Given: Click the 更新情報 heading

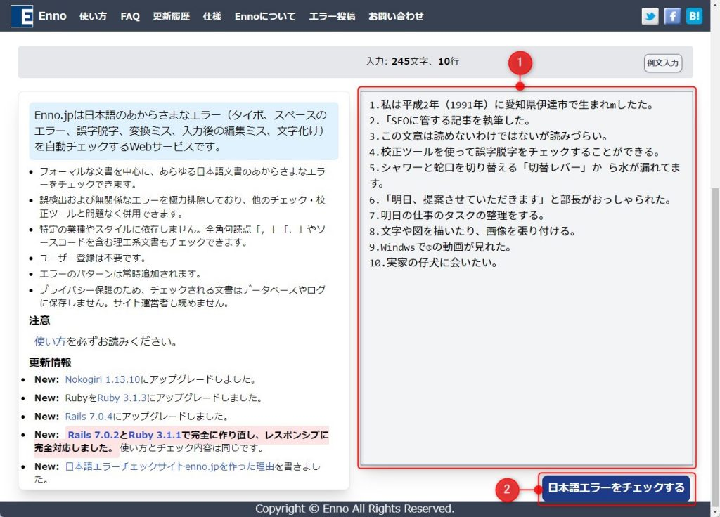Looking at the screenshot, I should click(50, 362).
